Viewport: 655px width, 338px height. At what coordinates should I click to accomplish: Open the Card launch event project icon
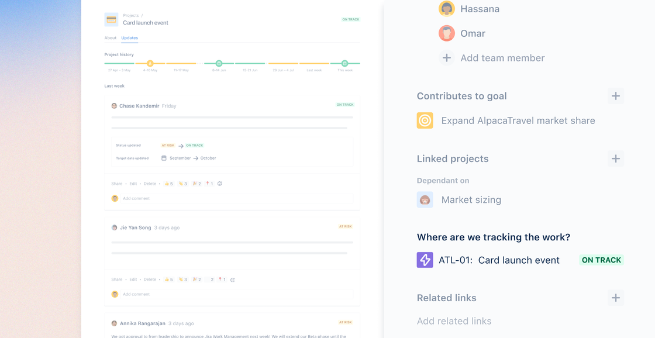(x=111, y=19)
